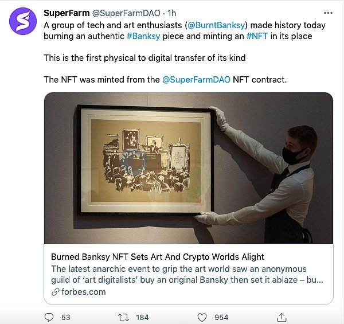Click the 53 replies count

[65, 317]
